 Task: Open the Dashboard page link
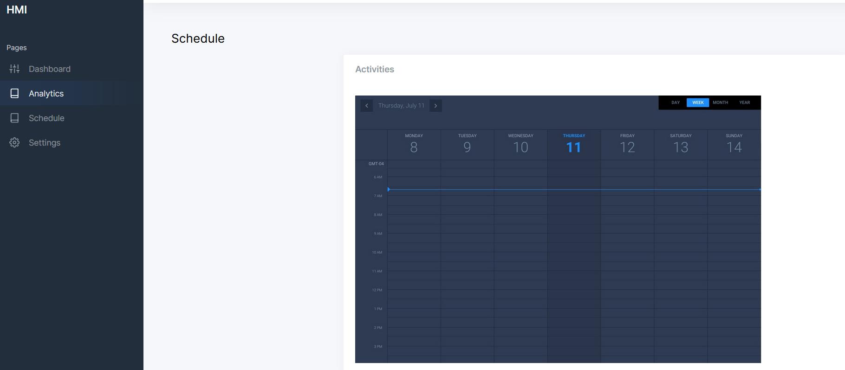(50, 69)
